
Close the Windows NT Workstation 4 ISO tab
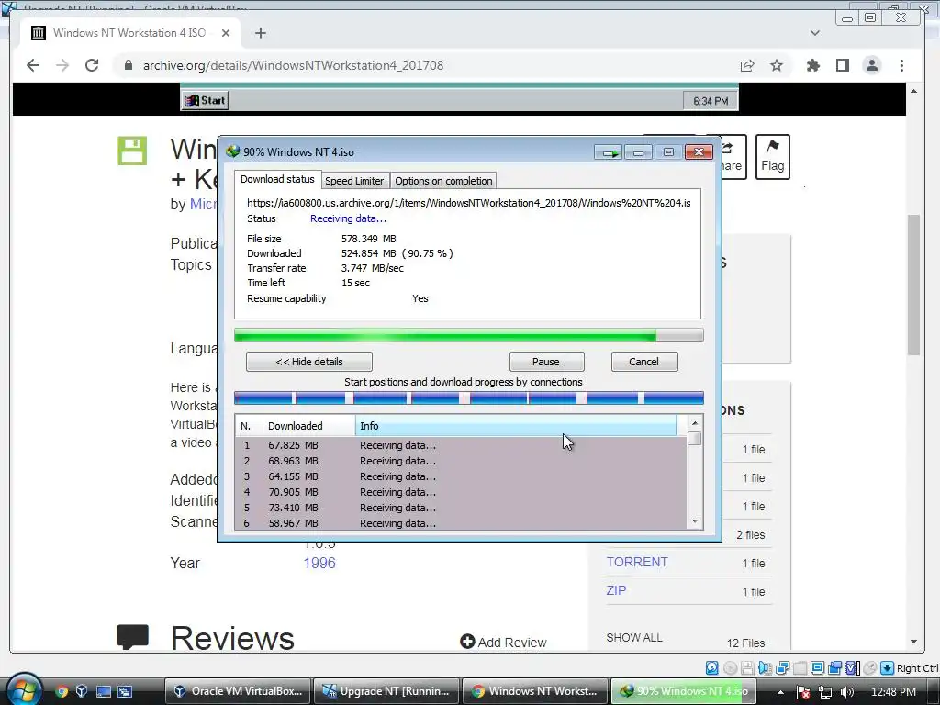click(226, 33)
